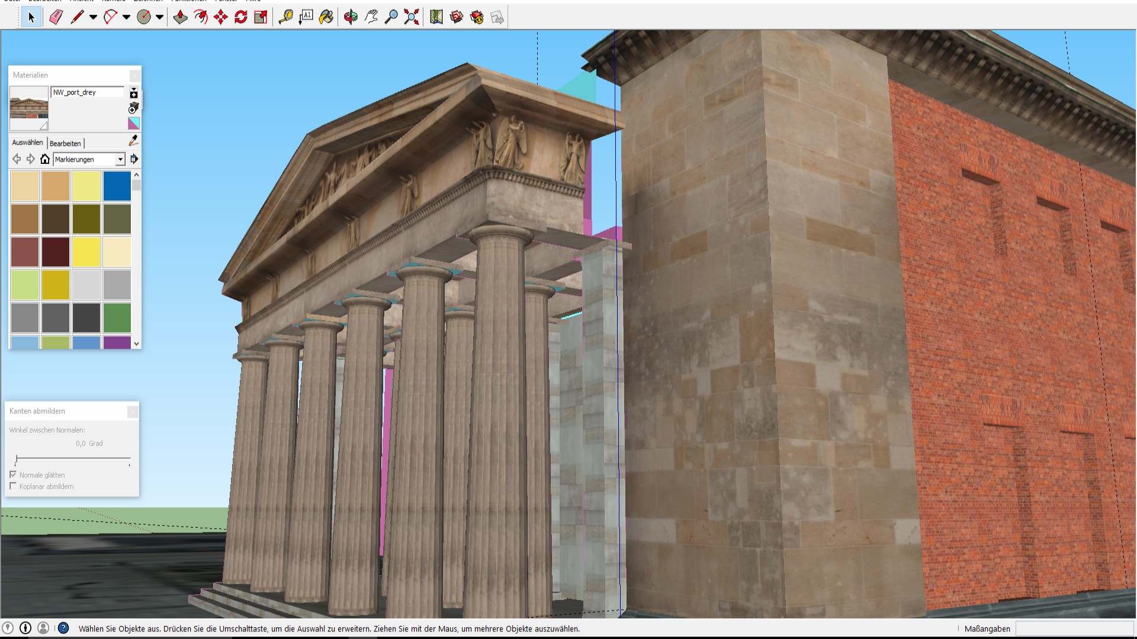Click the materials home button
Screen dimensions: 1137x639
coord(45,159)
